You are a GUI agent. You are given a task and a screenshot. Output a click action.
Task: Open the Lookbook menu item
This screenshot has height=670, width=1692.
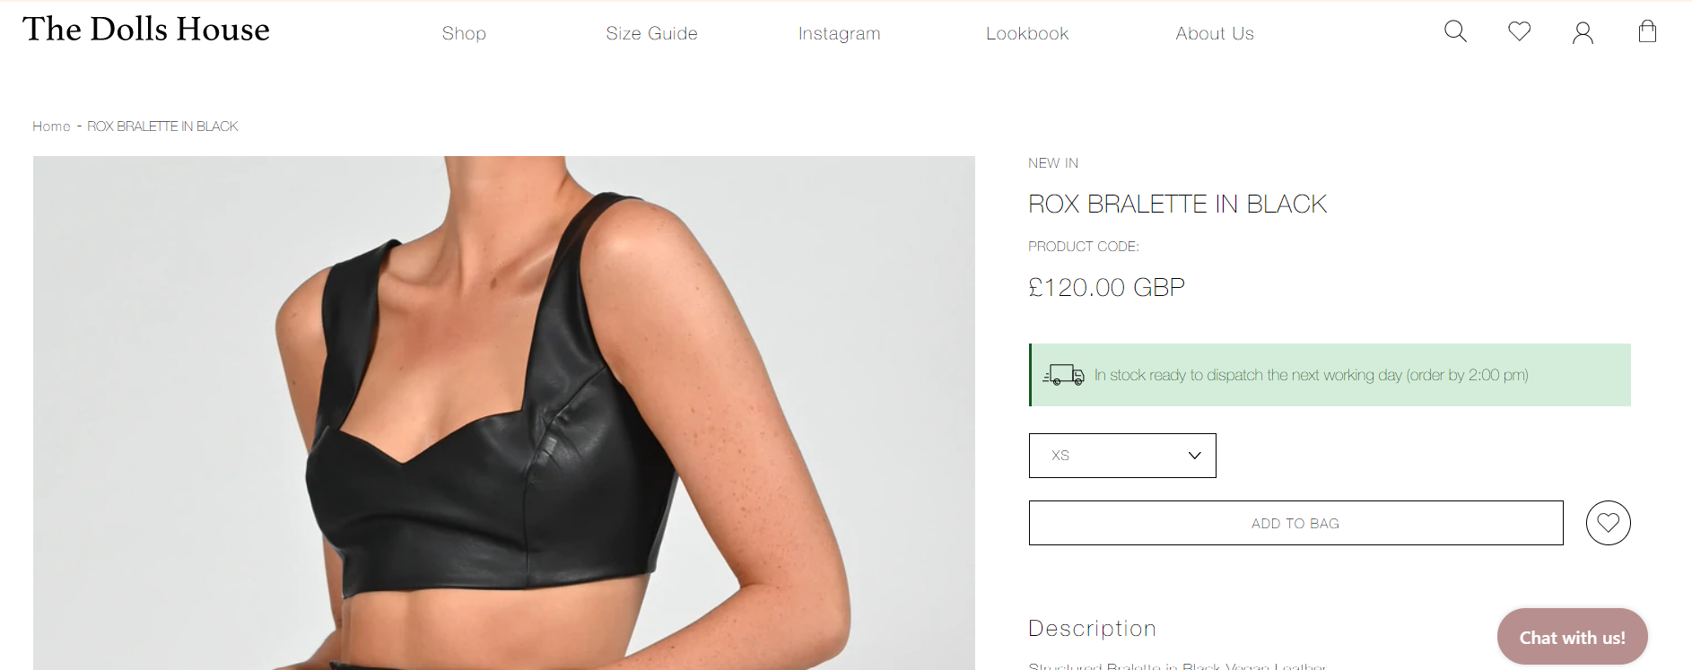(1027, 33)
